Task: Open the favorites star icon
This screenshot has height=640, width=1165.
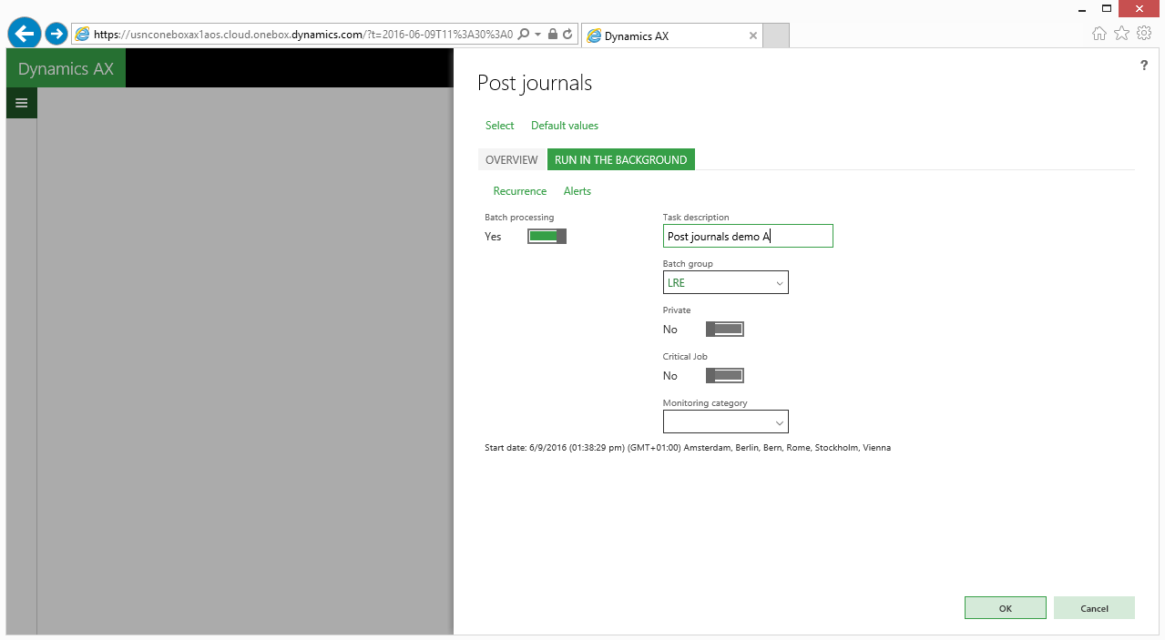Action: click(1121, 34)
